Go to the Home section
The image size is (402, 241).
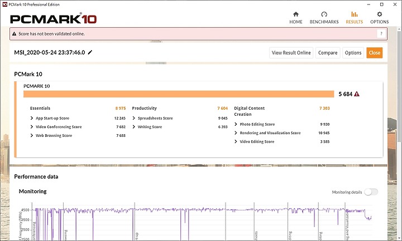[295, 18]
